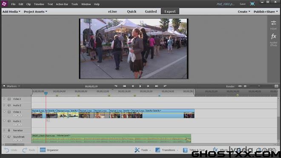Click the Video 2 filmstrip track icon

tap(9, 99)
